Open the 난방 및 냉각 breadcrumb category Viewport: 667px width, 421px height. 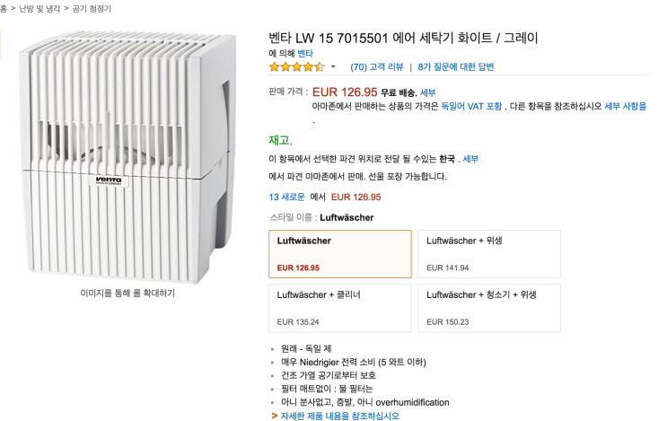33,8
